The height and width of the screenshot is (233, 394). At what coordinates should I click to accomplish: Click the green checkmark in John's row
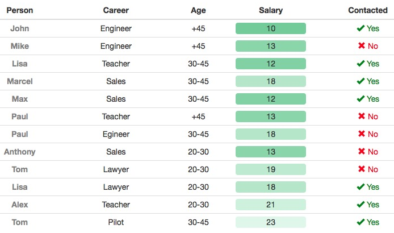[361, 28]
